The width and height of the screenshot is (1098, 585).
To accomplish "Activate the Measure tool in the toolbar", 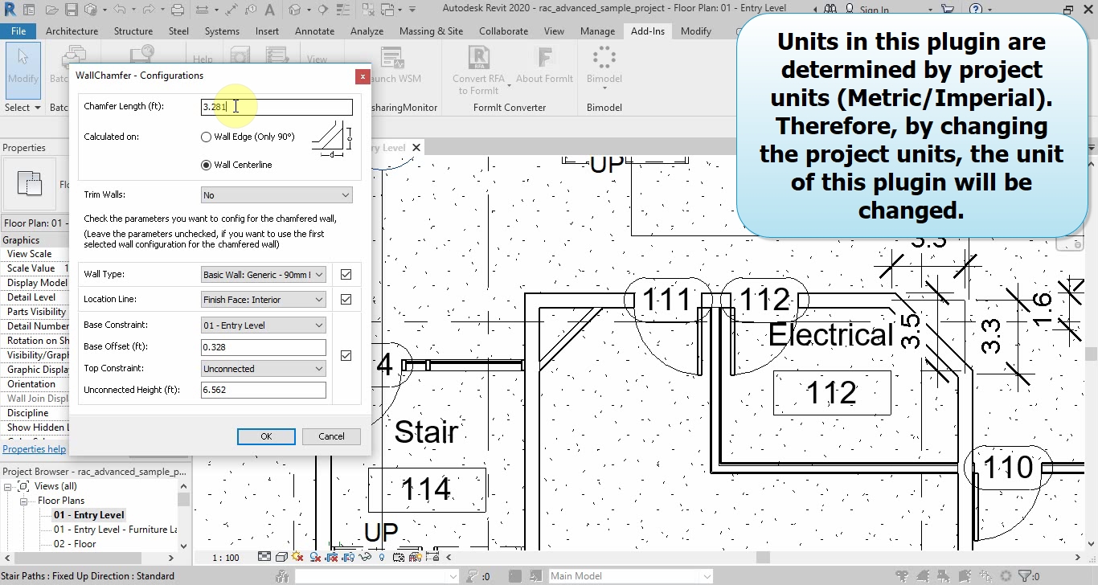I will click(203, 8).
